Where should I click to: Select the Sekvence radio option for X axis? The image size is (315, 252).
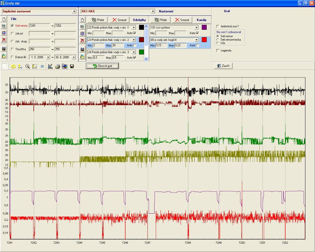click(x=217, y=36)
